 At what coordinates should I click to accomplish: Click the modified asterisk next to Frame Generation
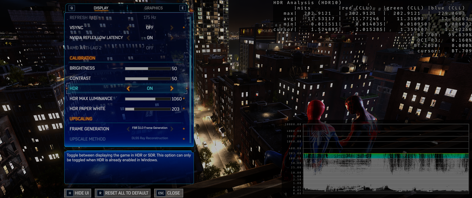[184, 129]
